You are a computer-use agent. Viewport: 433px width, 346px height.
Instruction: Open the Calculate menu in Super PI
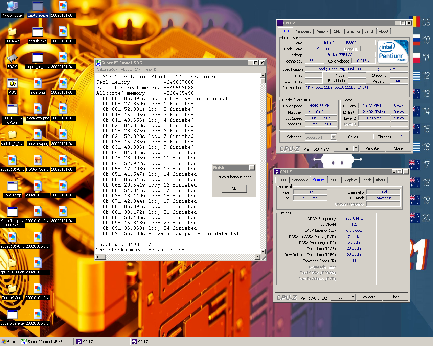pyautogui.click(x=107, y=69)
